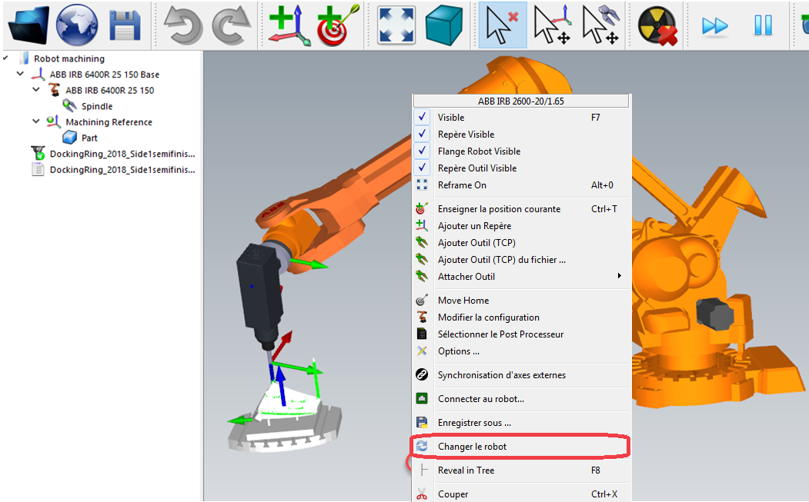Image resolution: width=809 pixels, height=502 pixels.
Task: Choose Modifier la configuration
Action: 522,317
